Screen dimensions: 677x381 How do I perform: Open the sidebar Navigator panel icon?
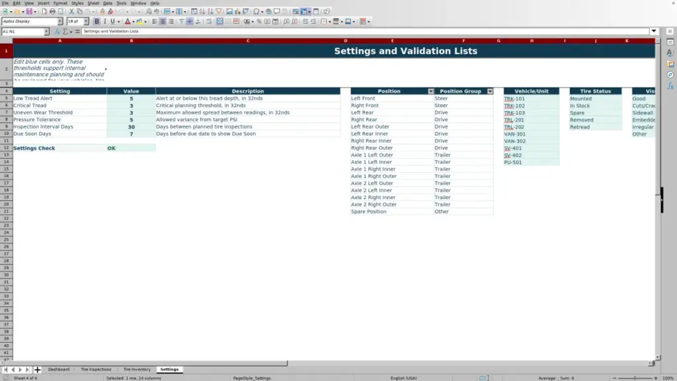(x=670, y=75)
